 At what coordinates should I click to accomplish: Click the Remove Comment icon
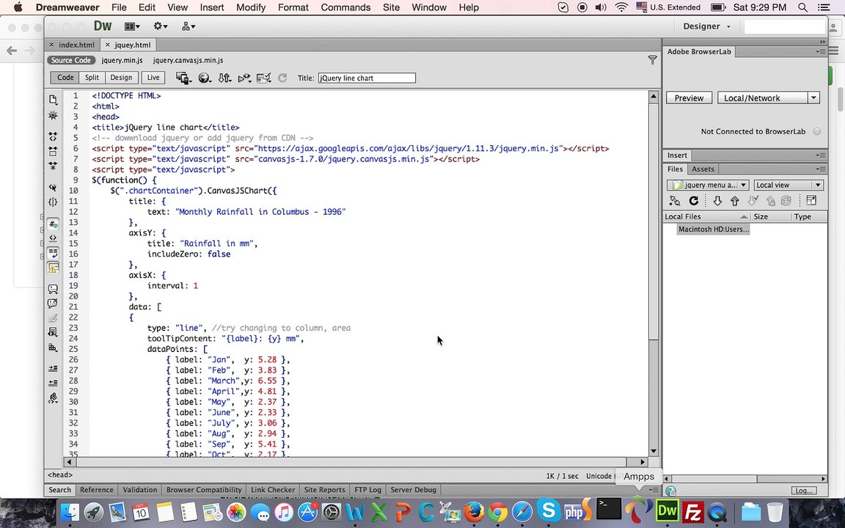[x=53, y=304]
